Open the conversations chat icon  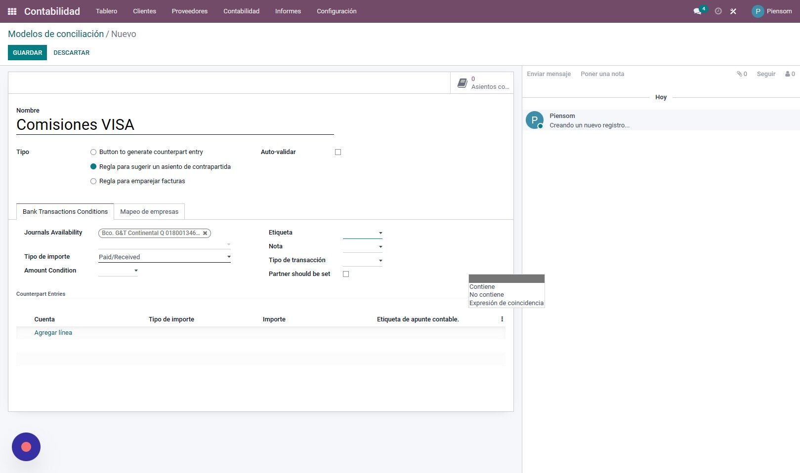(x=697, y=11)
